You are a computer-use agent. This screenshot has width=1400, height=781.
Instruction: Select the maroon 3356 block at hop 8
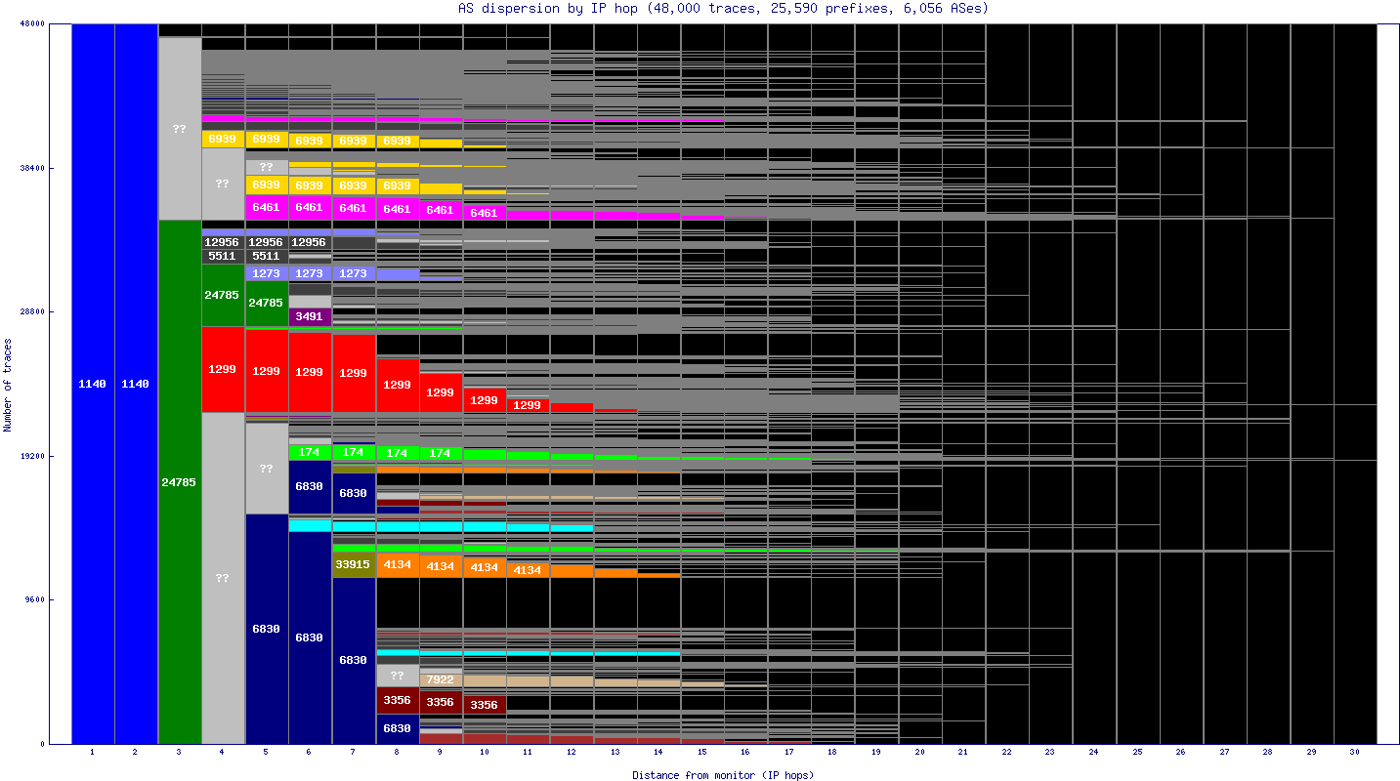click(x=397, y=700)
